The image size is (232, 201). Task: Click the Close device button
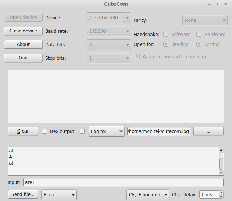[x=23, y=31]
